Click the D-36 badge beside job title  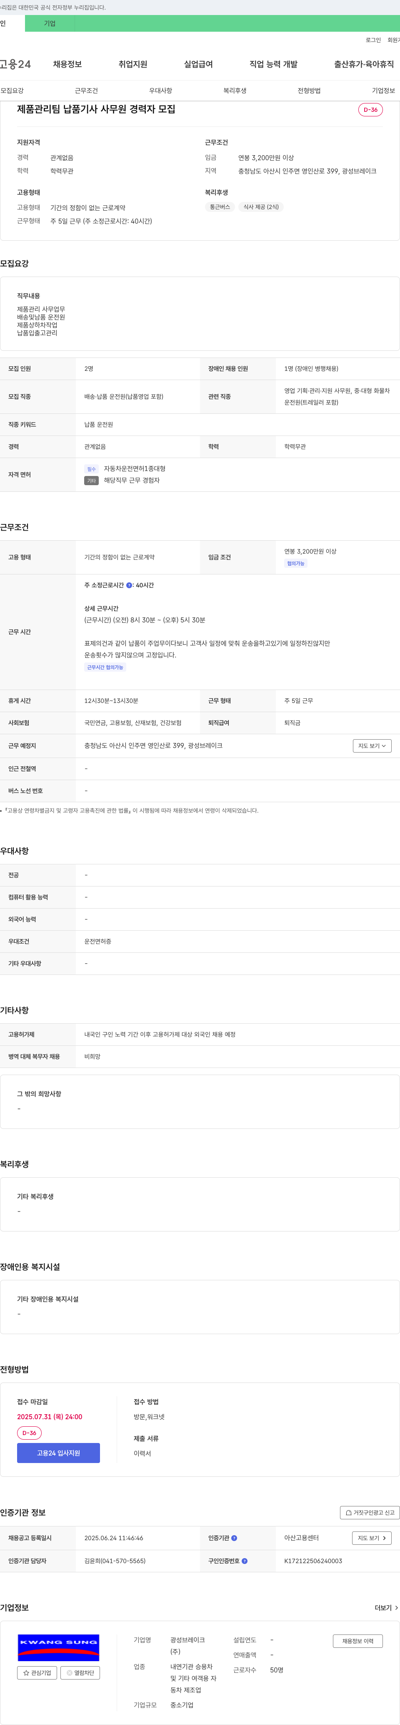(370, 110)
